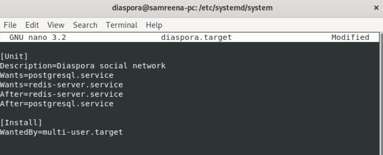Click the diaspora.target filename in nano header

pyautogui.click(x=196, y=38)
